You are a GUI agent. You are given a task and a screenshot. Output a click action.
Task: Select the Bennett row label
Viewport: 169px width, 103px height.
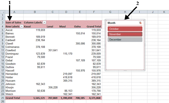pyautogui.click(x=10, y=37)
